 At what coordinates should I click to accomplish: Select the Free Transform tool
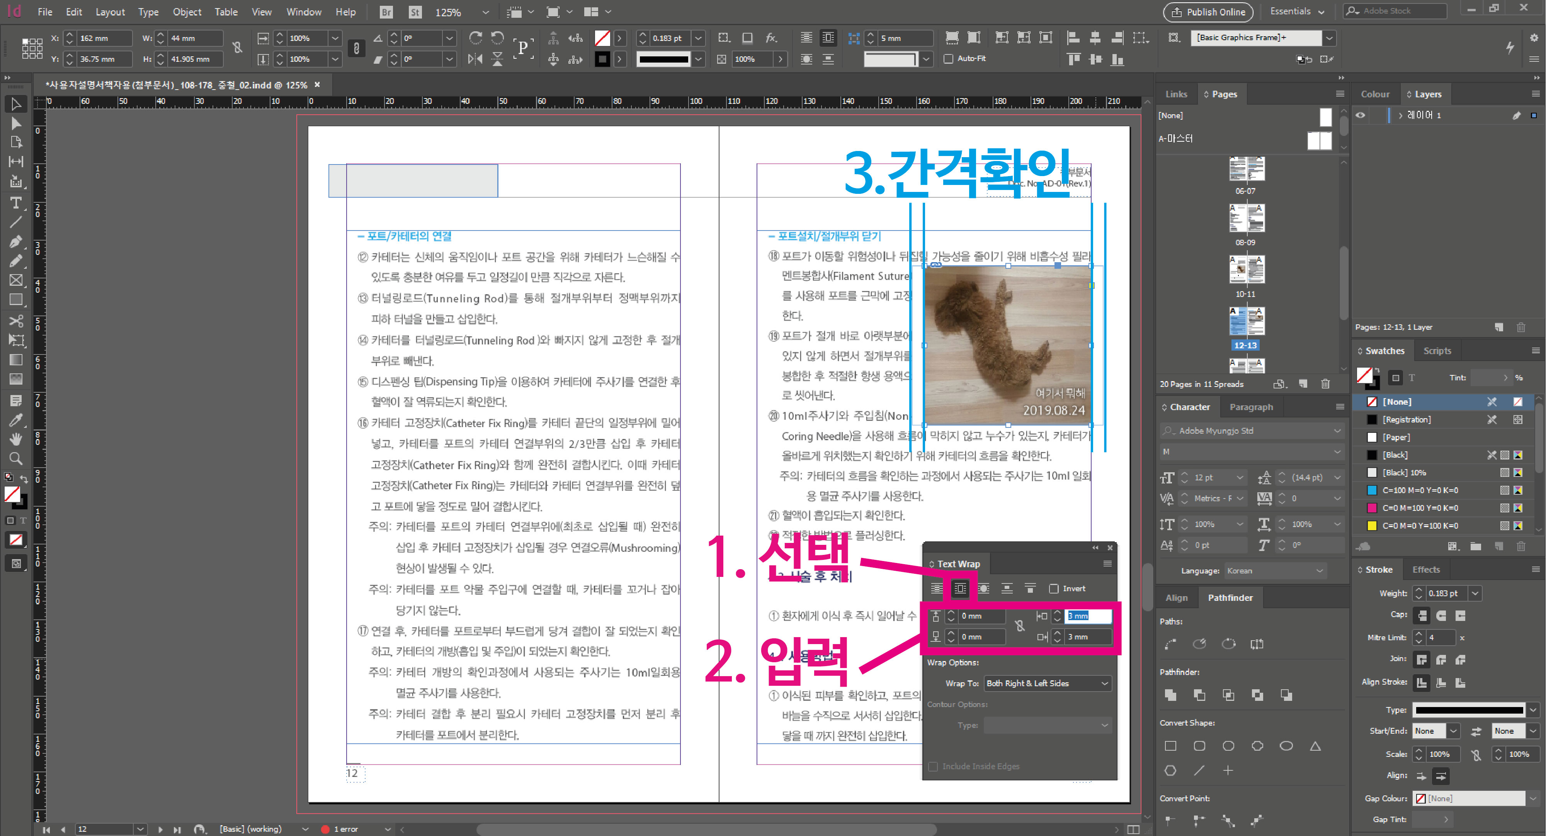pyautogui.click(x=15, y=340)
